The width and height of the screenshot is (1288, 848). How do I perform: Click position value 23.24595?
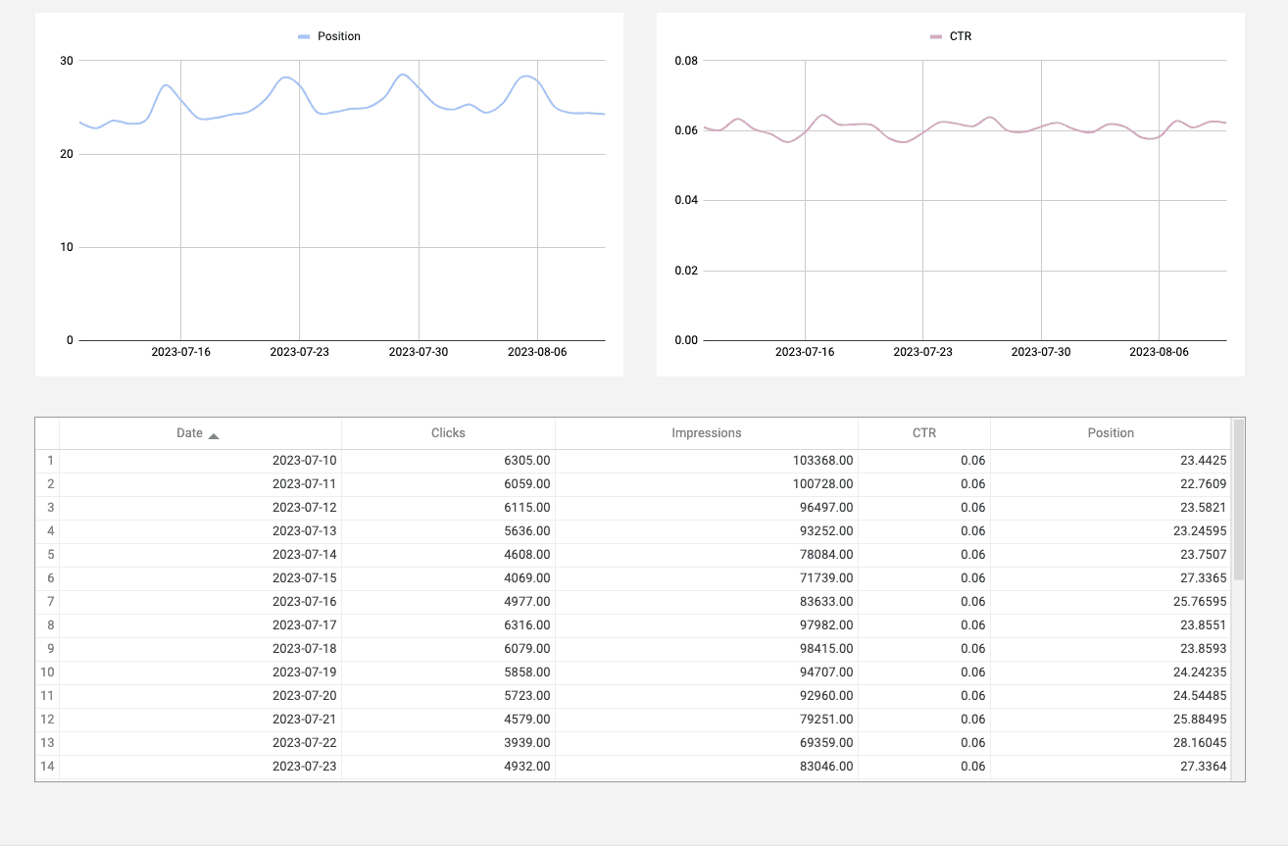point(1201,530)
